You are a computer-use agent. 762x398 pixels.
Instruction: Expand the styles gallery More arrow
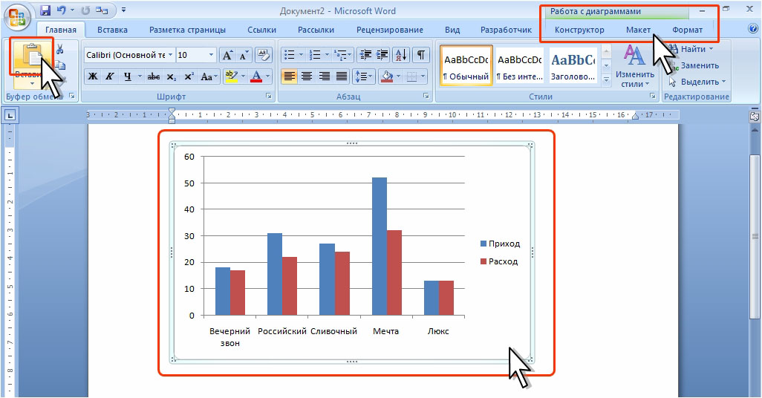606,79
